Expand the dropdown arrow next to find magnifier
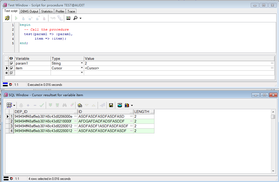279x182 pixels. [x=80, y=18]
